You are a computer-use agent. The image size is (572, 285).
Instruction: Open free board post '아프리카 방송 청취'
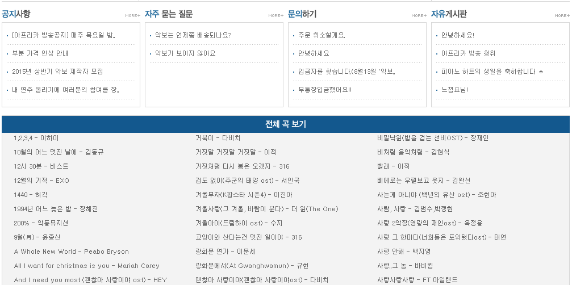(x=469, y=53)
